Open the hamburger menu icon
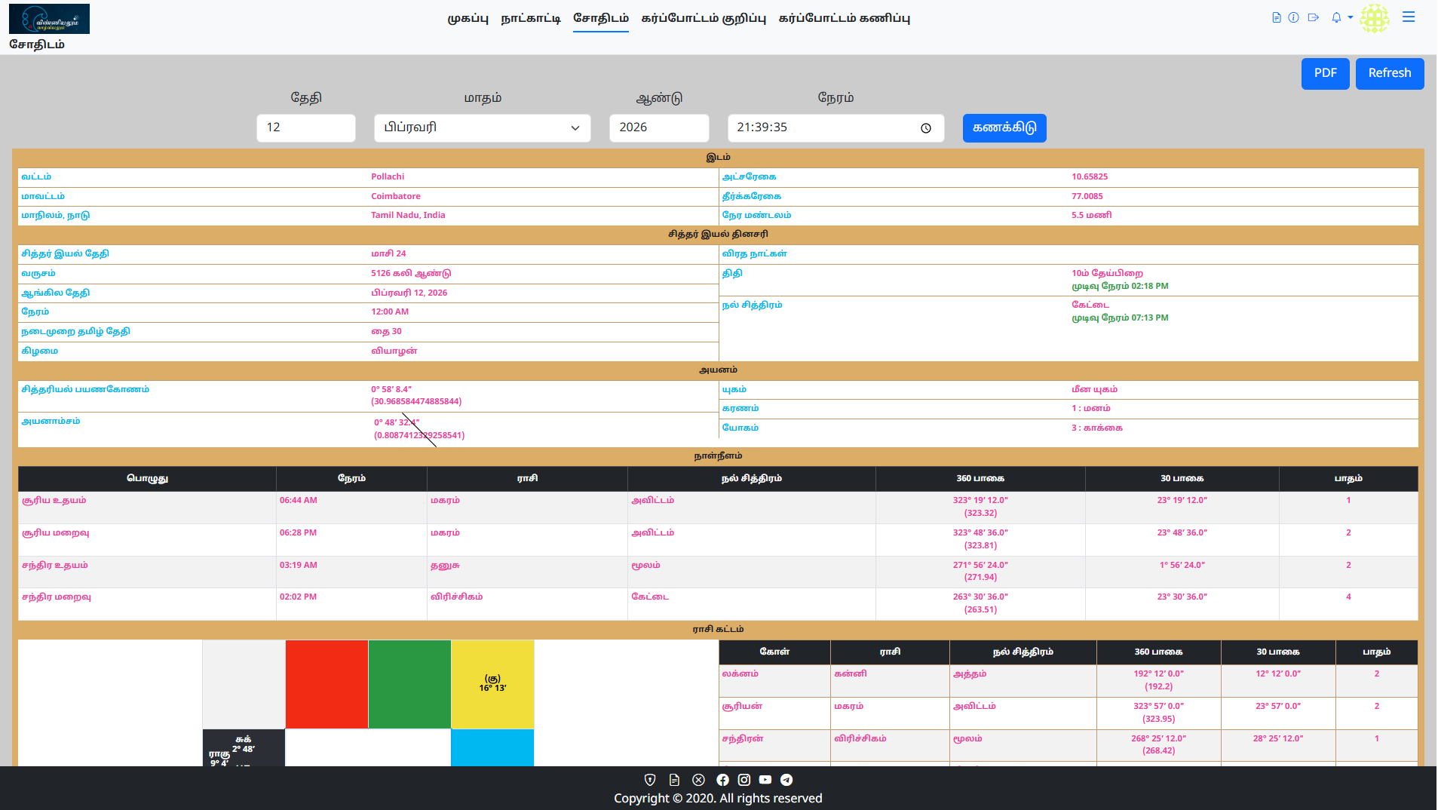Image resolution: width=1438 pixels, height=810 pixels. (x=1409, y=17)
